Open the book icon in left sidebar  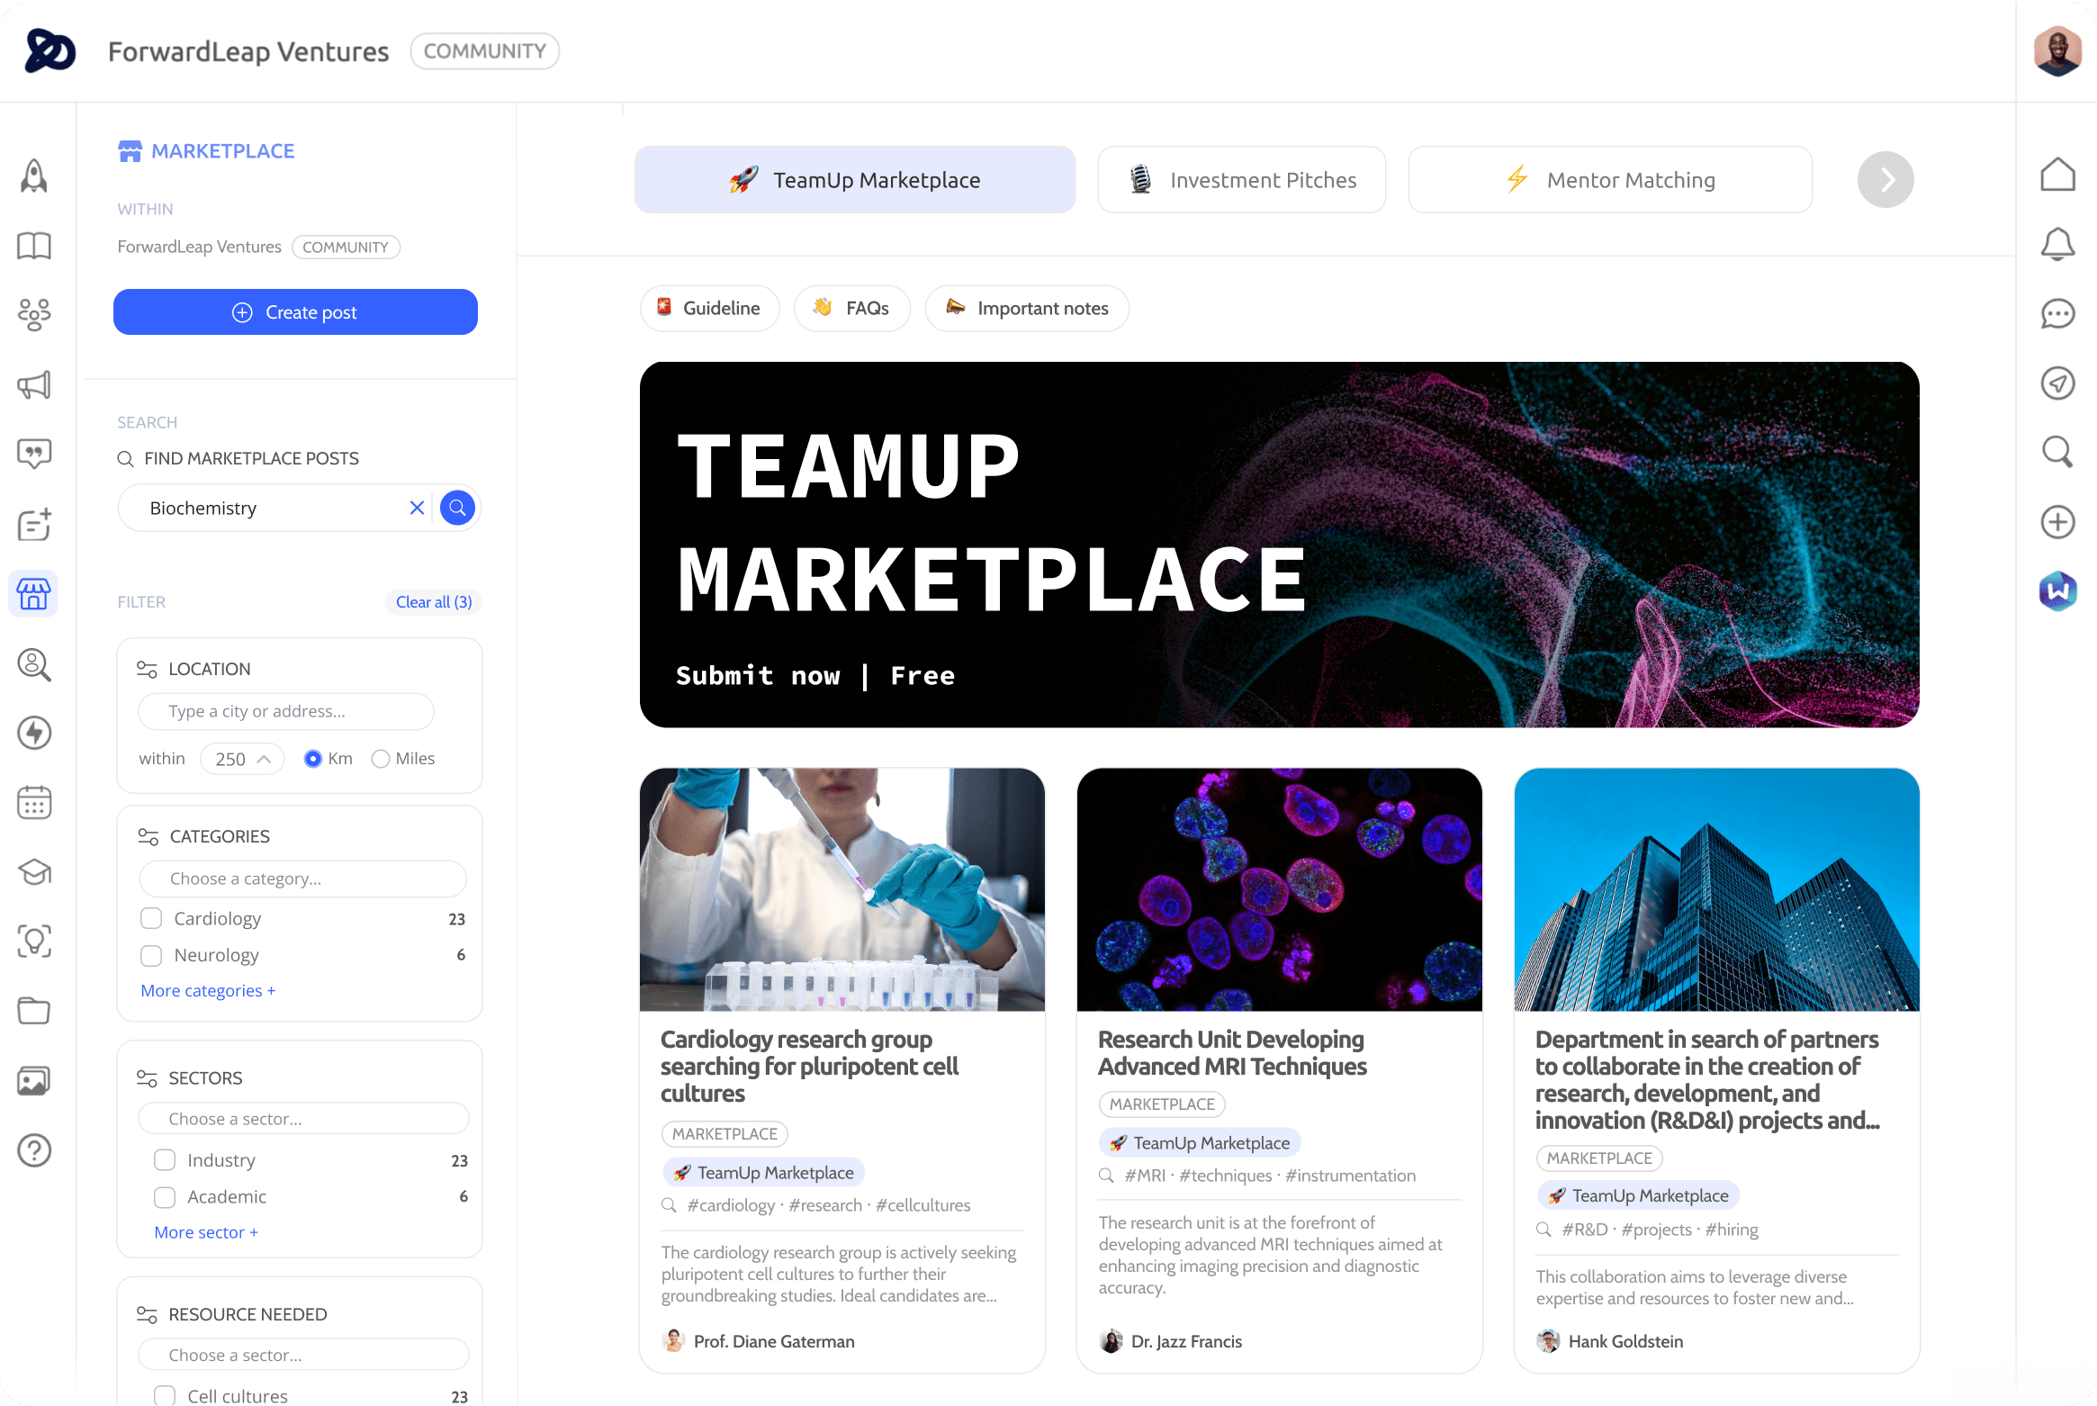pos(34,246)
